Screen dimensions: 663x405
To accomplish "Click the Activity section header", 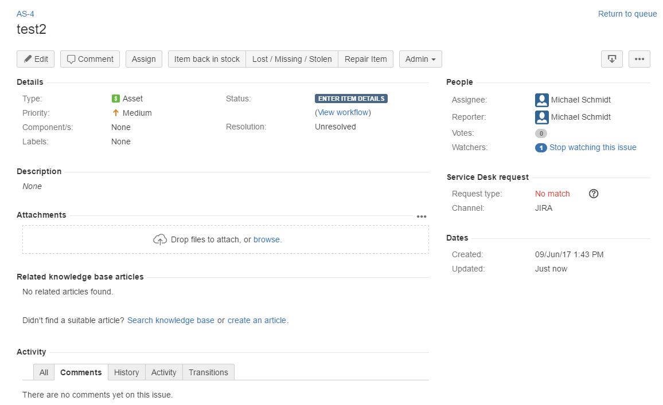I will click(32, 352).
